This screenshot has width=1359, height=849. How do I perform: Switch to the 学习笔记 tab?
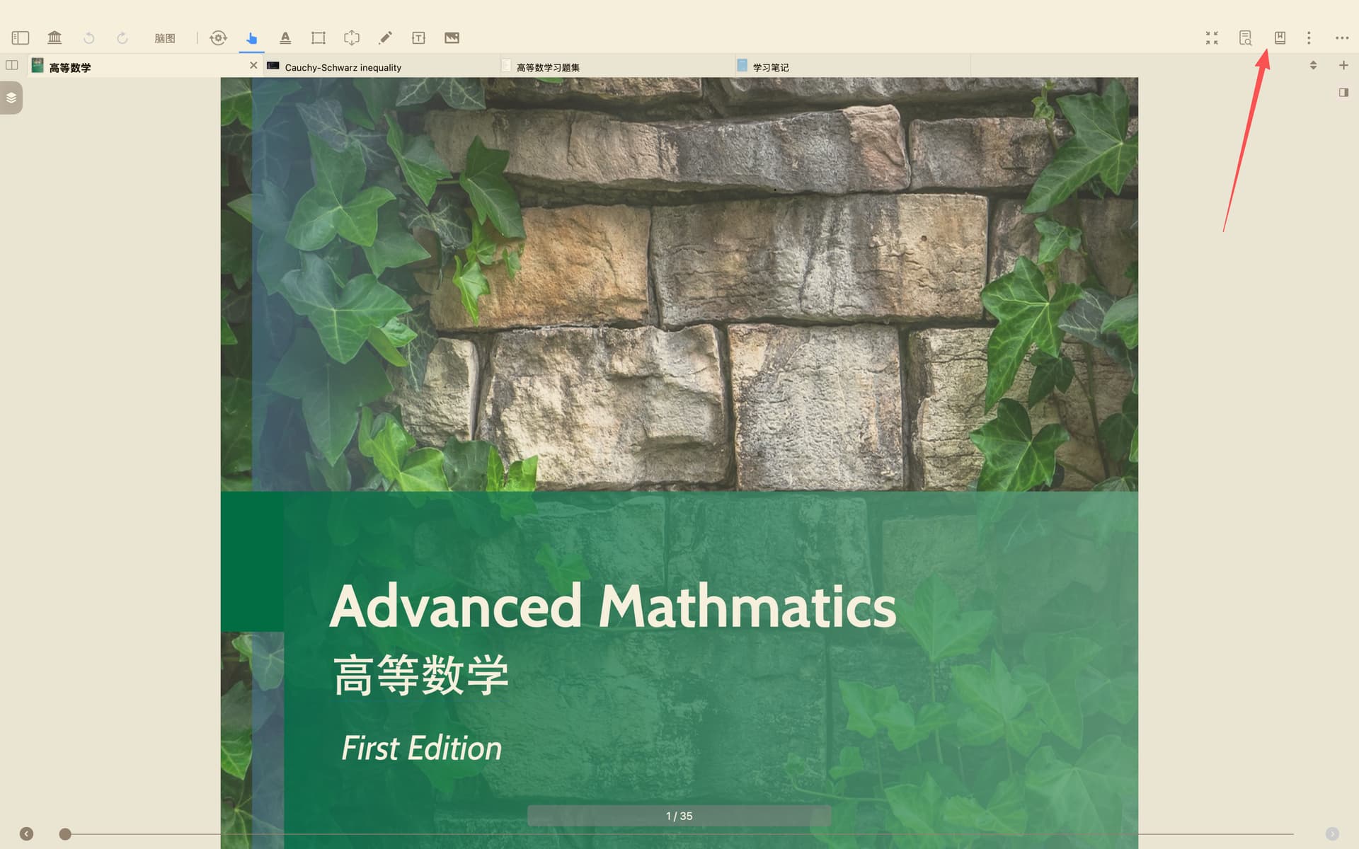click(770, 67)
